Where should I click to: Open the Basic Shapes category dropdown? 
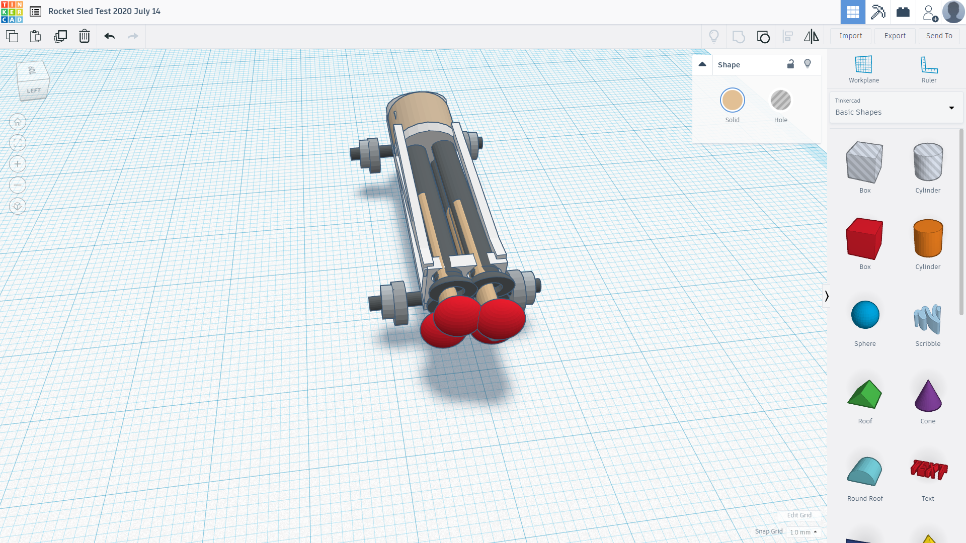click(896, 107)
